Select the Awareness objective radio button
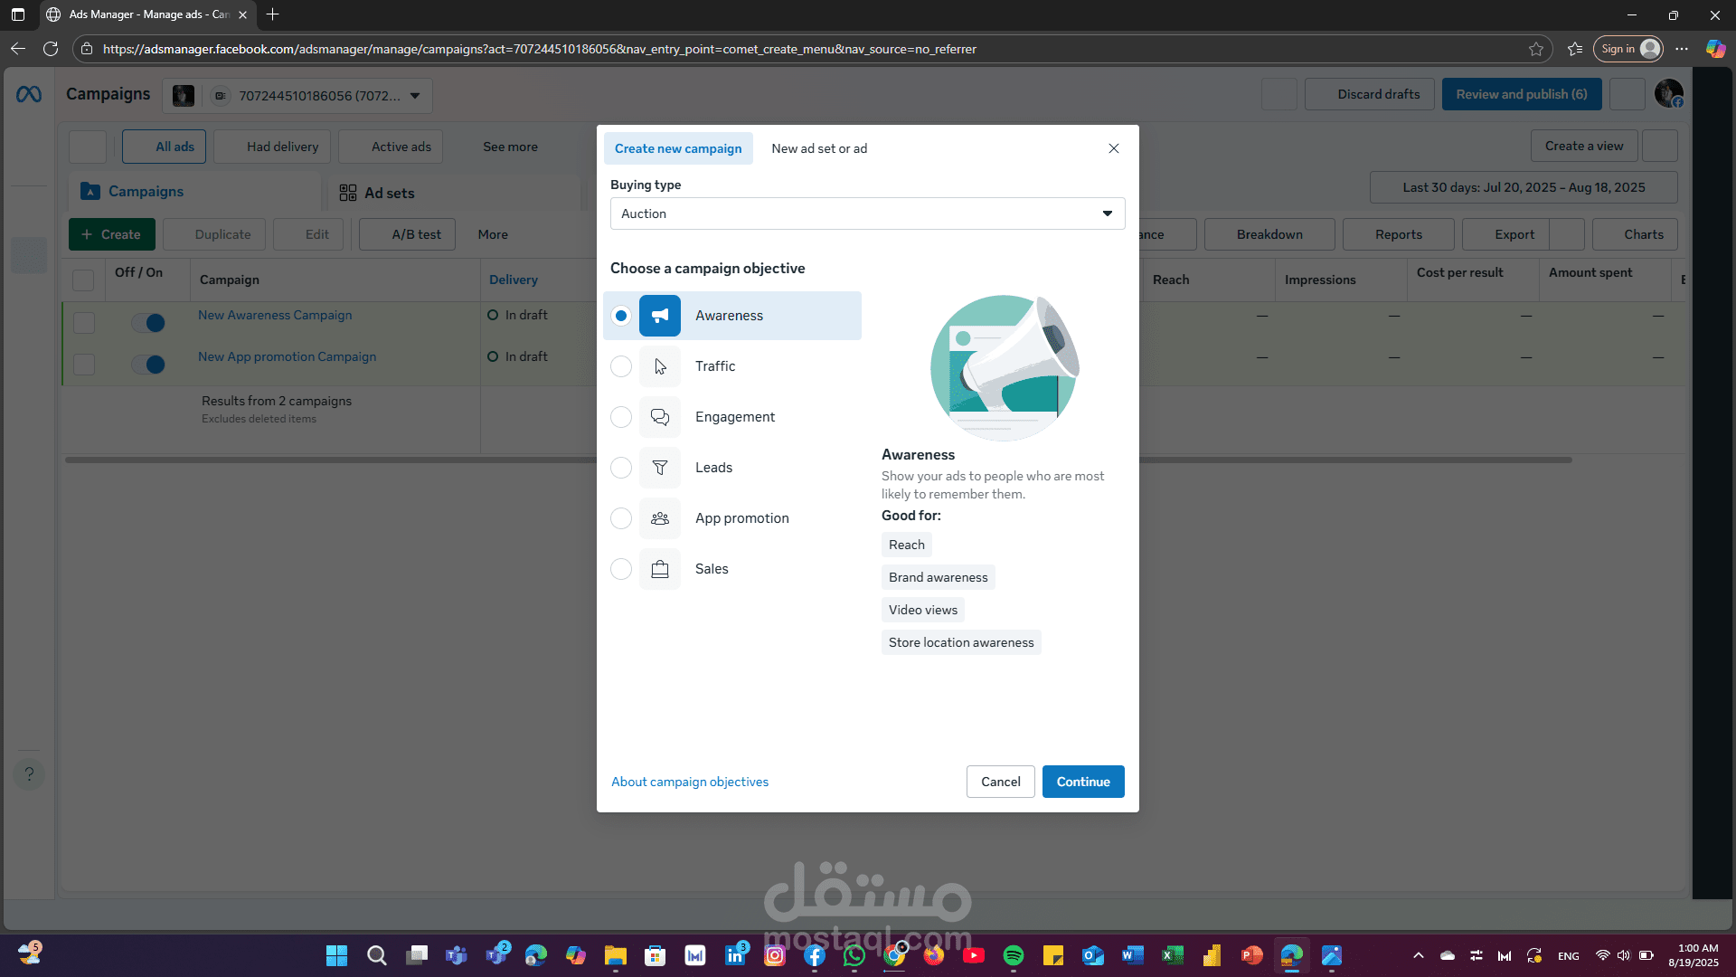The height and width of the screenshot is (977, 1736). coord(621,316)
